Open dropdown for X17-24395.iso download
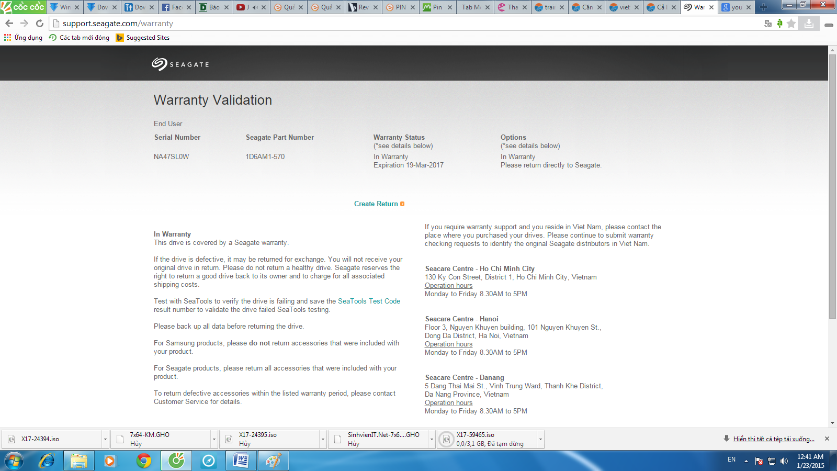 [323, 439]
